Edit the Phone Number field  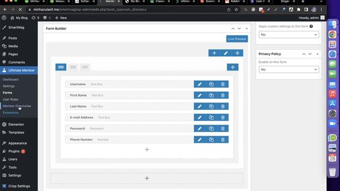(200, 140)
